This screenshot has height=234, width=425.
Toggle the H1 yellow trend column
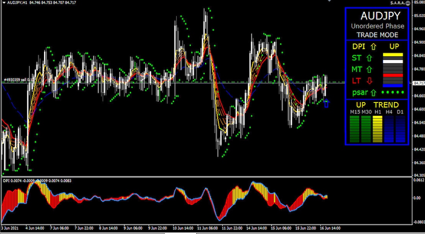(x=379, y=130)
